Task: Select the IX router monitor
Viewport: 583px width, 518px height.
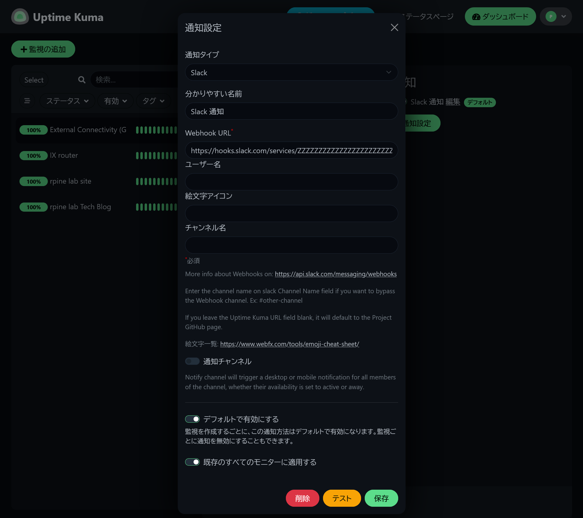Action: tap(97, 156)
